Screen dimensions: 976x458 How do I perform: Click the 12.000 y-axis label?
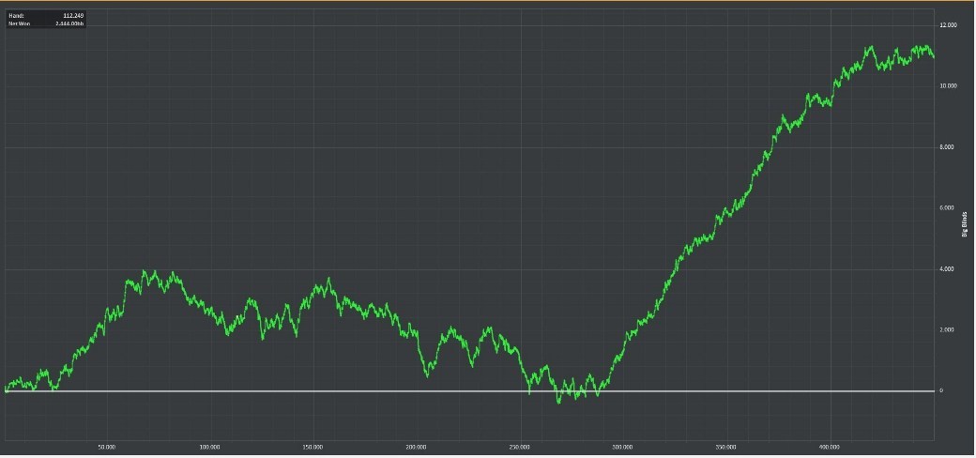click(947, 25)
